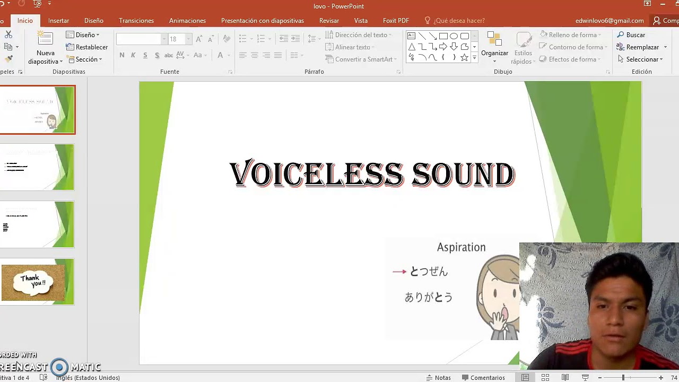This screenshot has height=382, width=679.
Task: Click the ¿Qué desea hacer? box
Action: [x=455, y=21]
